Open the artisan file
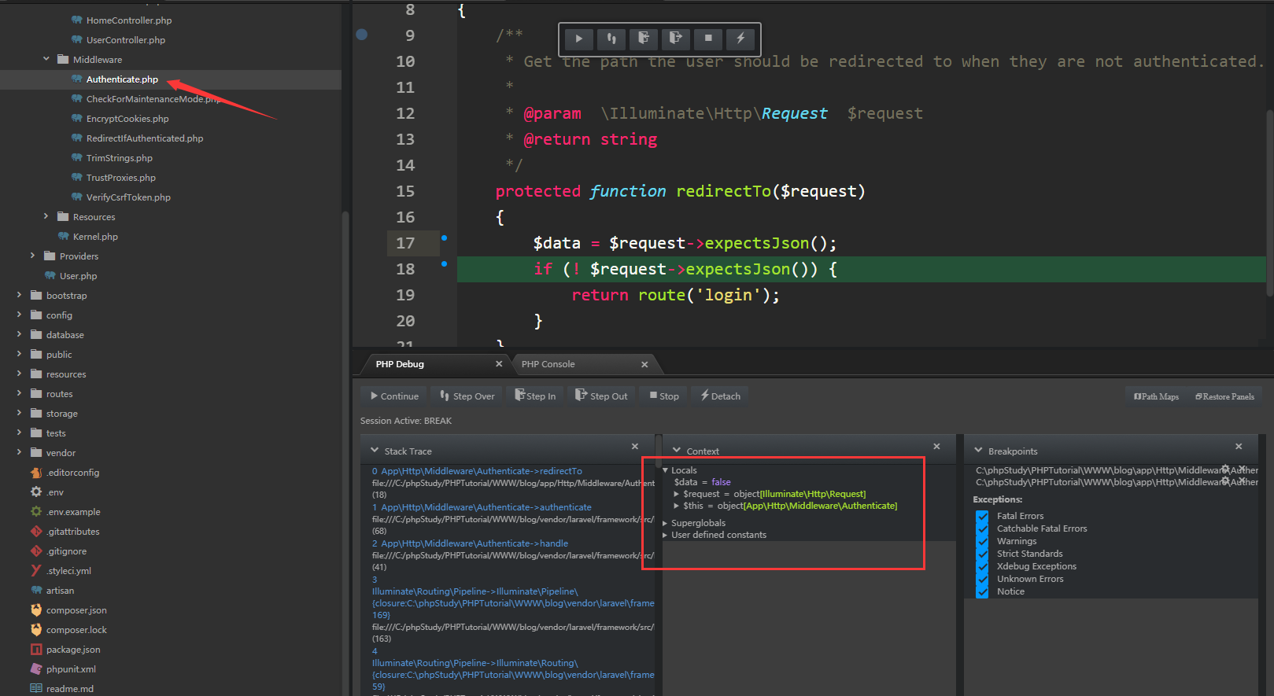Image resolution: width=1274 pixels, height=696 pixels. pos(60,591)
